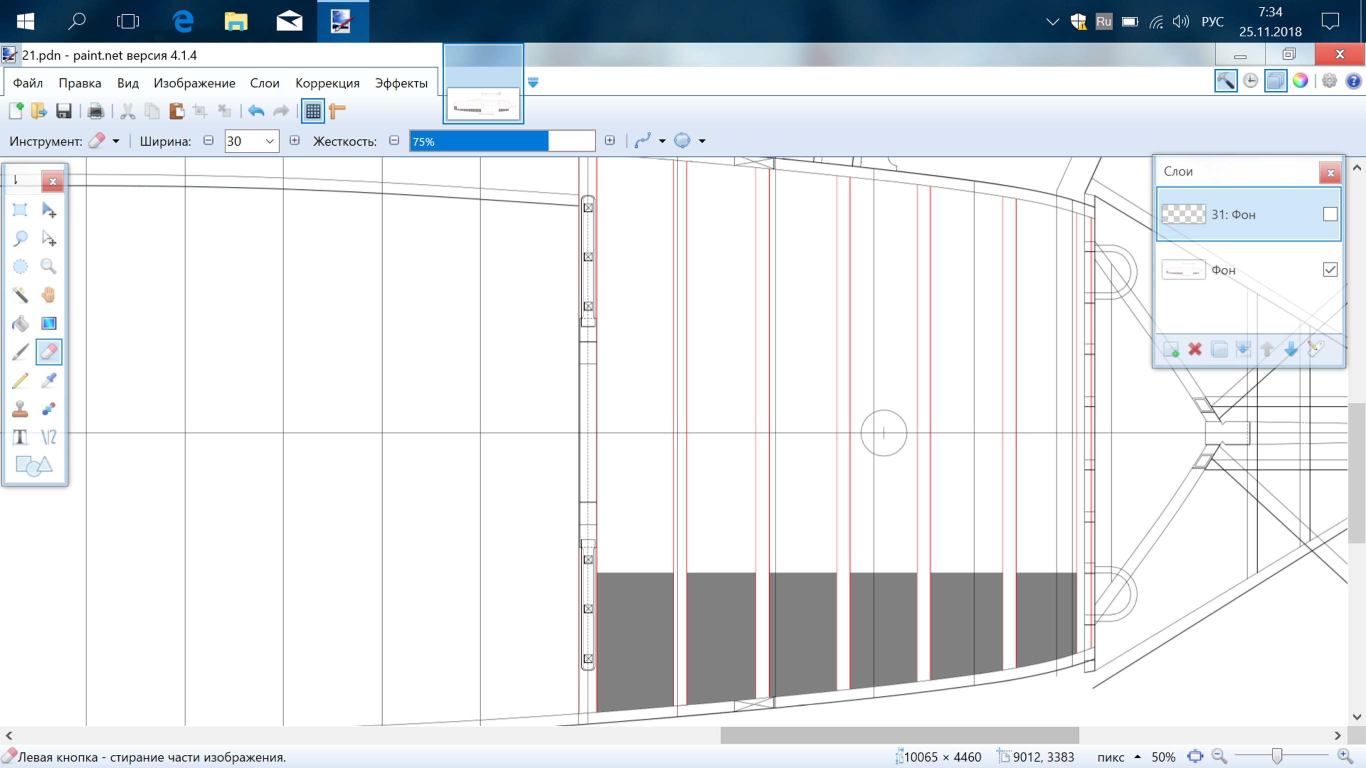
Task: Adjust the Жесткость 75% hardness slider
Action: pyautogui.click(x=502, y=141)
